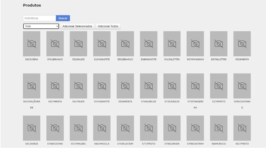Select product thumbnail 5748JUBILEE
266x148 pixels.
coord(149,86)
